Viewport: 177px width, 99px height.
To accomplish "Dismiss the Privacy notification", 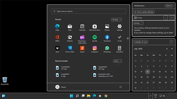I will click(172, 18).
